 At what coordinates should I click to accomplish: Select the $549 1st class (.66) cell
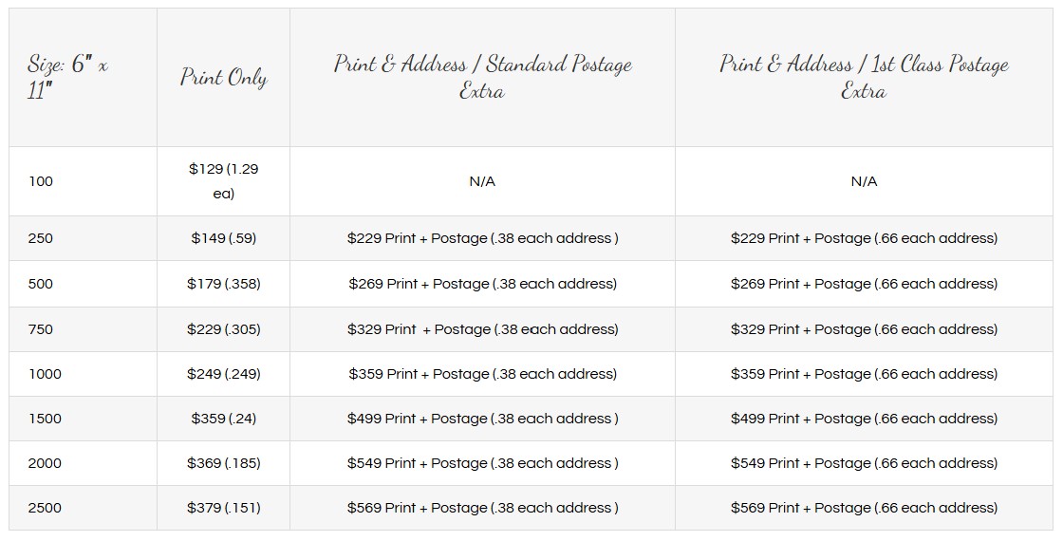864,463
